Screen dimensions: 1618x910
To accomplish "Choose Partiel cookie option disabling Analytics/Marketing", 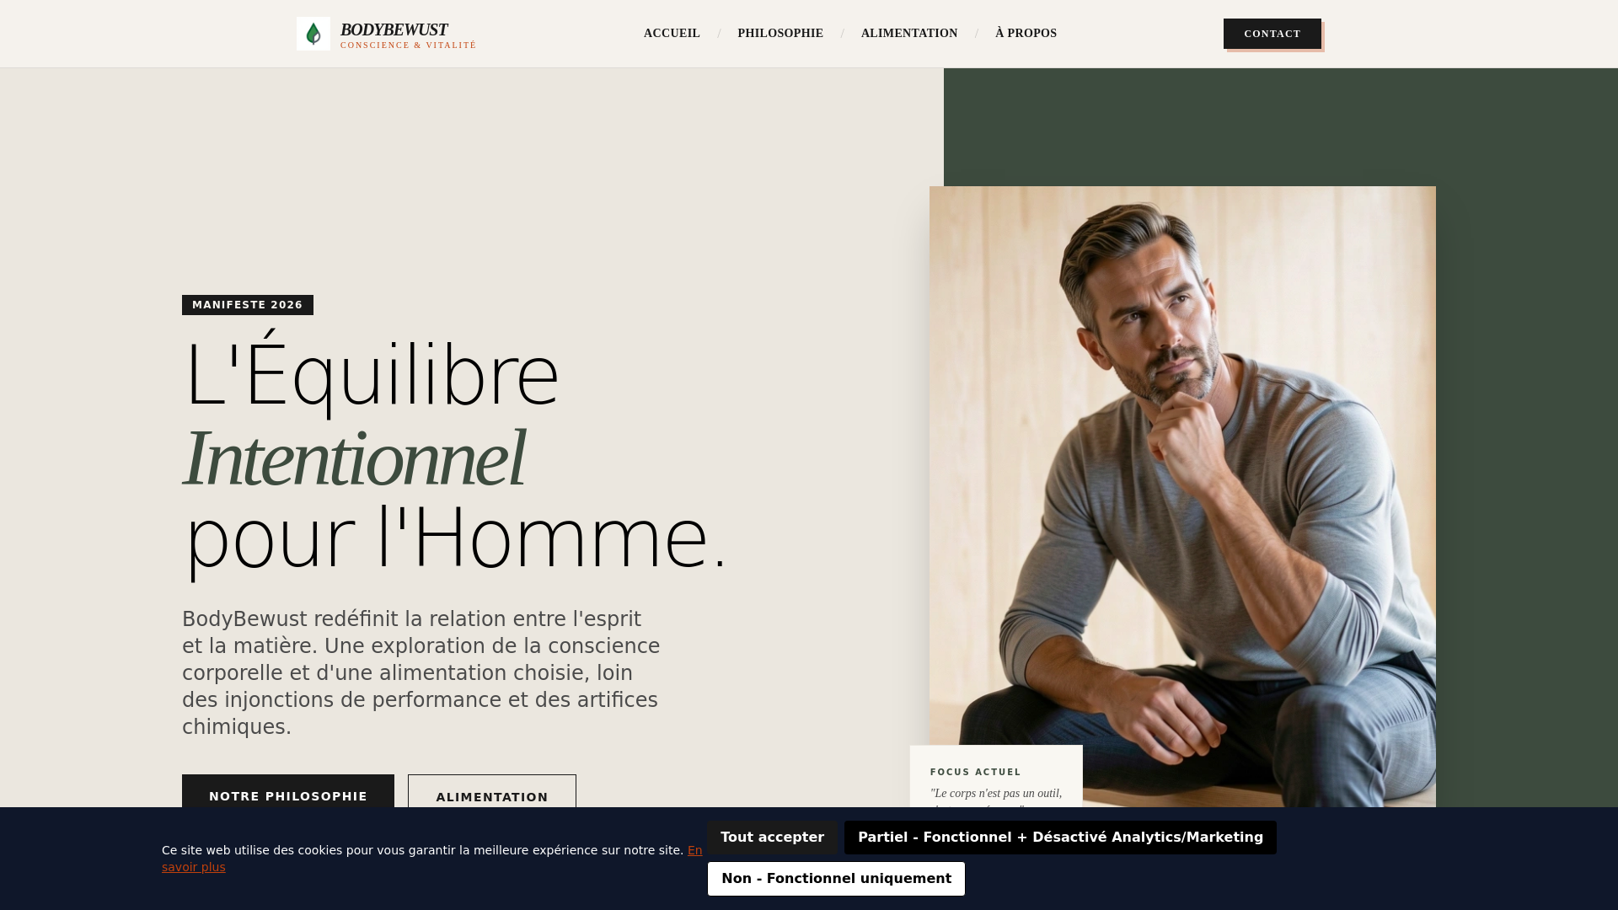I will click(x=1060, y=838).
